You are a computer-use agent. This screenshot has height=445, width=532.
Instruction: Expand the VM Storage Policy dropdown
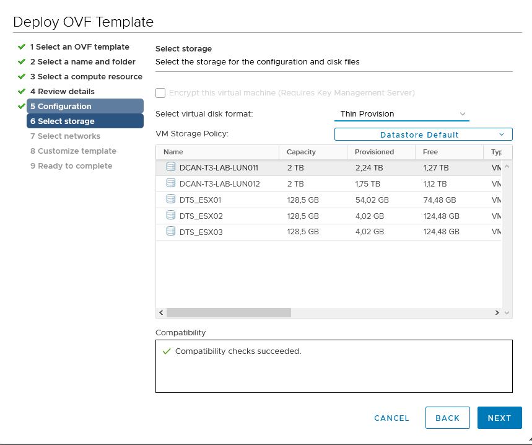click(424, 134)
